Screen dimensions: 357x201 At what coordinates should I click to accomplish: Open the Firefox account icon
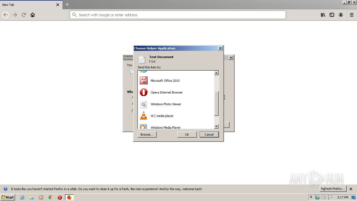341,15
